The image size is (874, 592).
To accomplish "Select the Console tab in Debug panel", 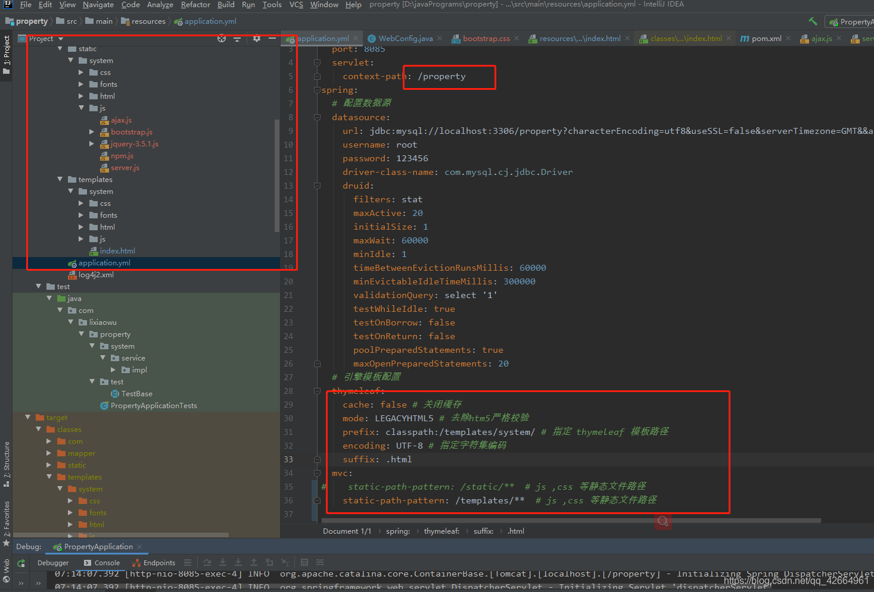I will coord(102,563).
